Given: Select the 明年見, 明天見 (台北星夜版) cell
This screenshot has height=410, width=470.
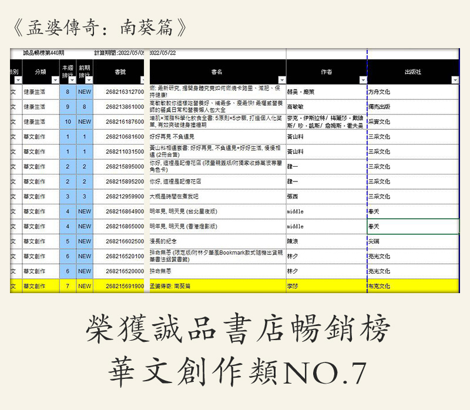Looking at the screenshot, I should (x=216, y=211).
